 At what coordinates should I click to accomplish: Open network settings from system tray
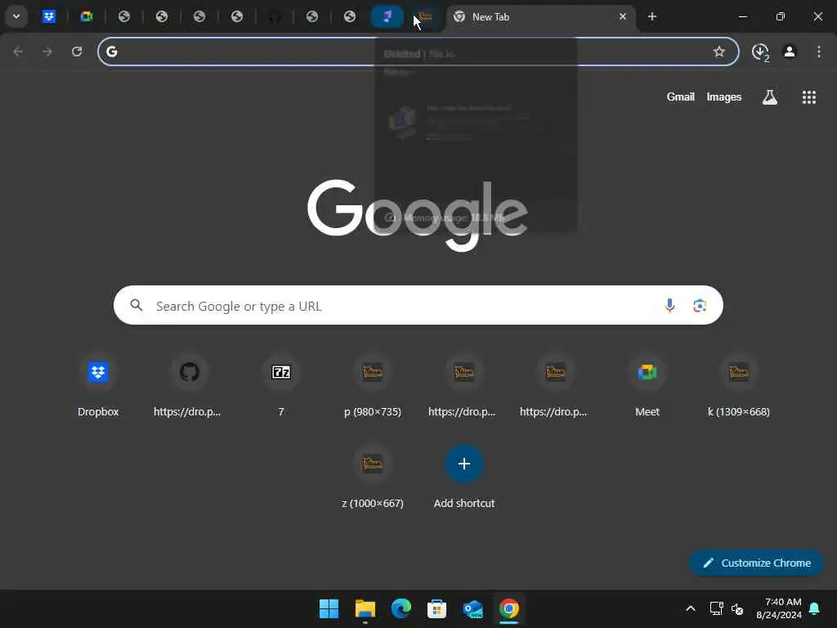tap(716, 608)
